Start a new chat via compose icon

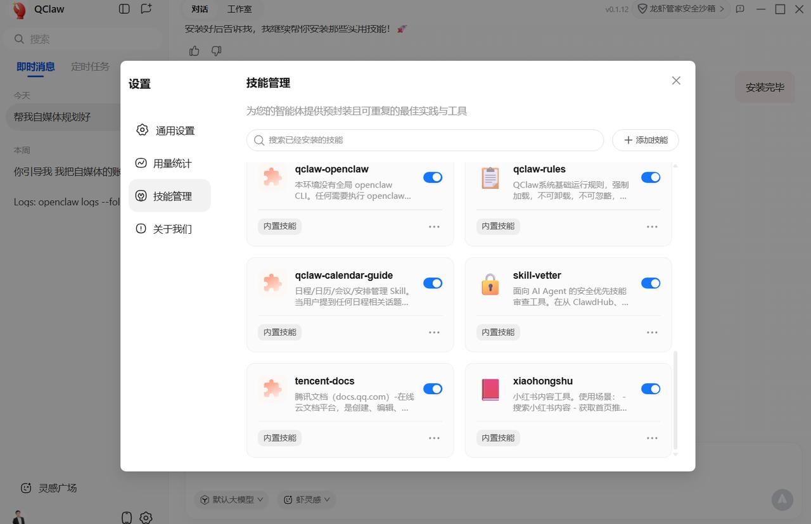pos(146,9)
